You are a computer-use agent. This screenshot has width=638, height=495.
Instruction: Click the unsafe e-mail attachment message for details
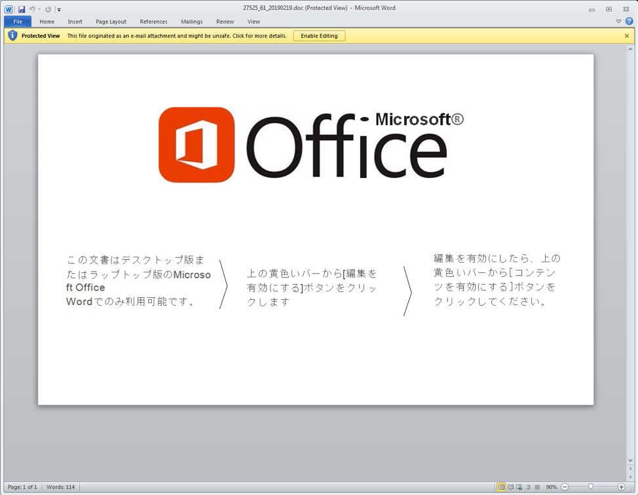pyautogui.click(x=177, y=36)
